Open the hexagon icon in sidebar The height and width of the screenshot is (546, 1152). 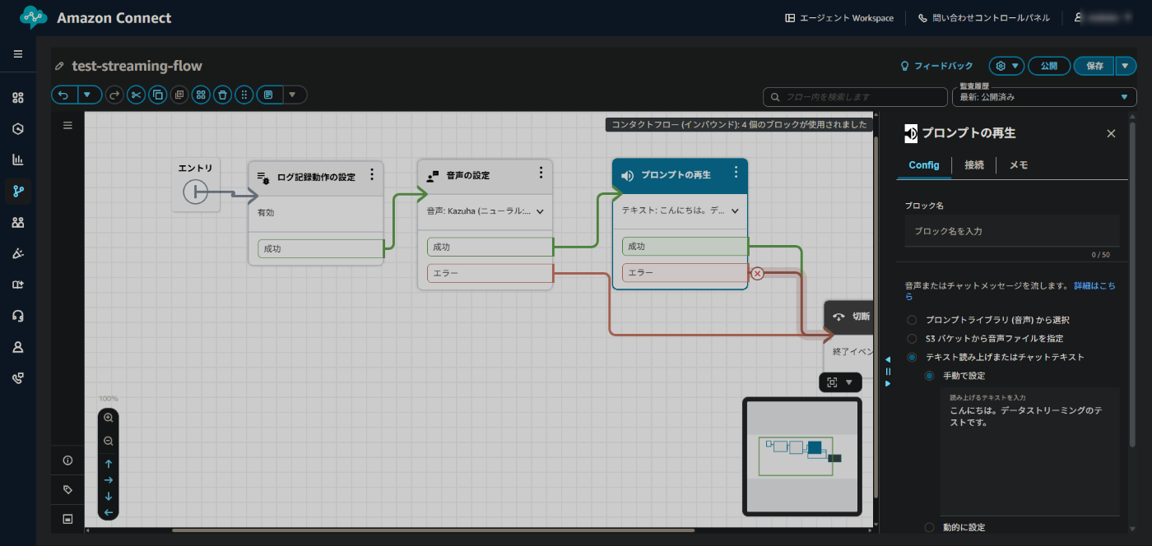click(18, 129)
